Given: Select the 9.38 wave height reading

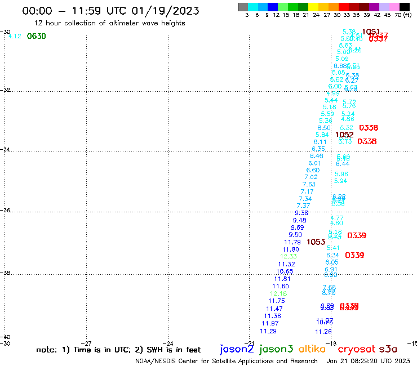Looking at the screenshot, I should click(x=301, y=213).
